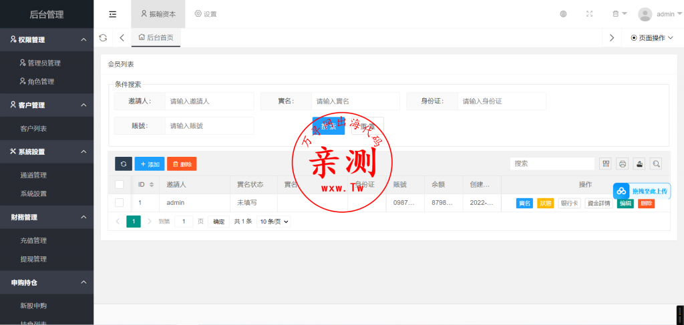Screen dimensions: 684x325
Task: Collapse the 权限管理 sidebar group
Action: pyautogui.click(x=47, y=39)
